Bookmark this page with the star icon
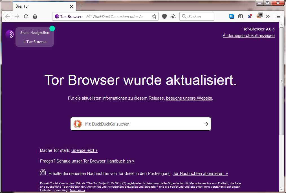 point(154,17)
